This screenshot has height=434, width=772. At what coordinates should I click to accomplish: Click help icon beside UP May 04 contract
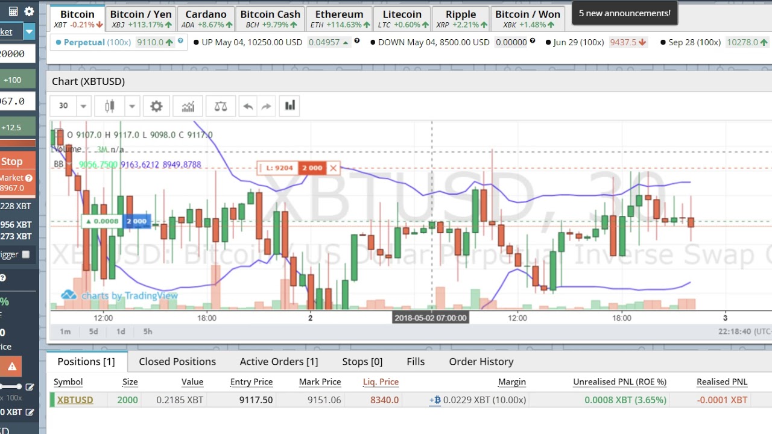click(x=356, y=41)
